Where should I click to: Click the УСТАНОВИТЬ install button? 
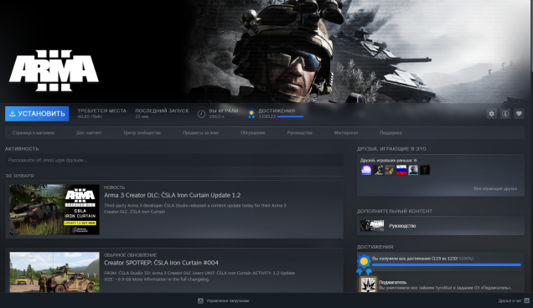37,114
